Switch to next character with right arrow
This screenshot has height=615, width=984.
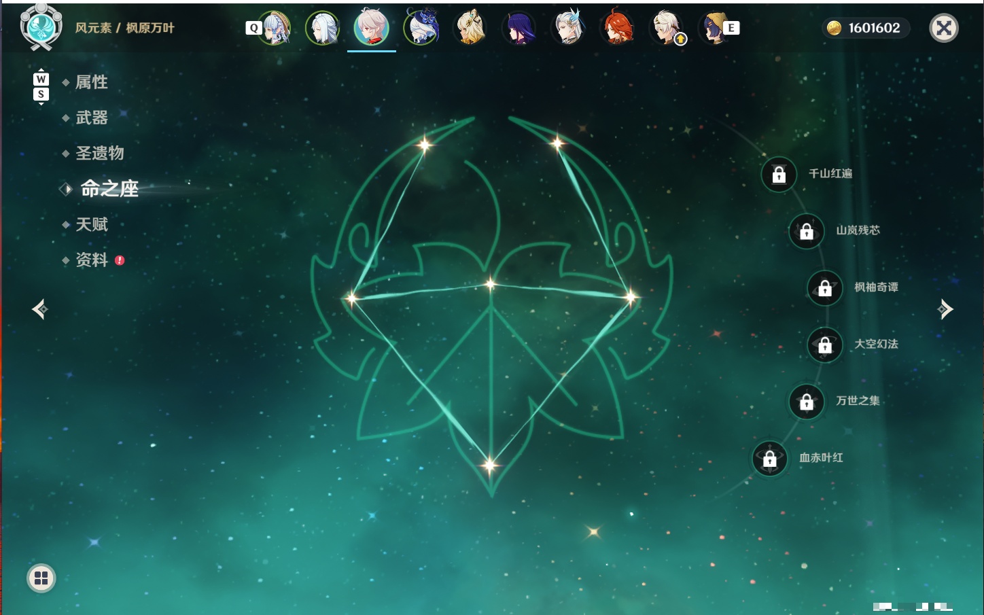945,309
